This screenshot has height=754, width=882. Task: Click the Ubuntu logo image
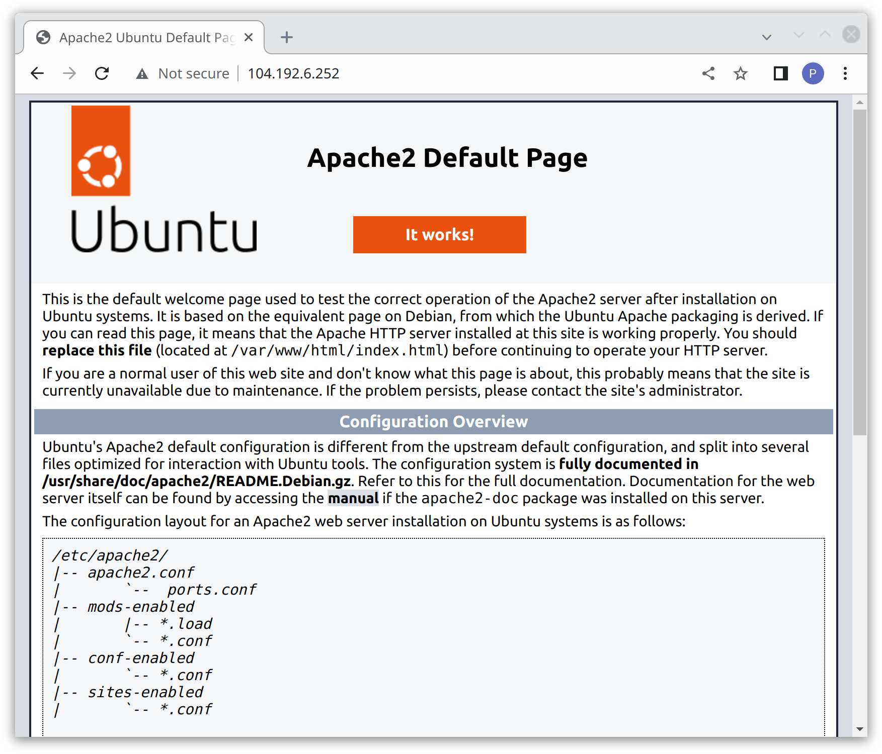pyautogui.click(x=164, y=179)
